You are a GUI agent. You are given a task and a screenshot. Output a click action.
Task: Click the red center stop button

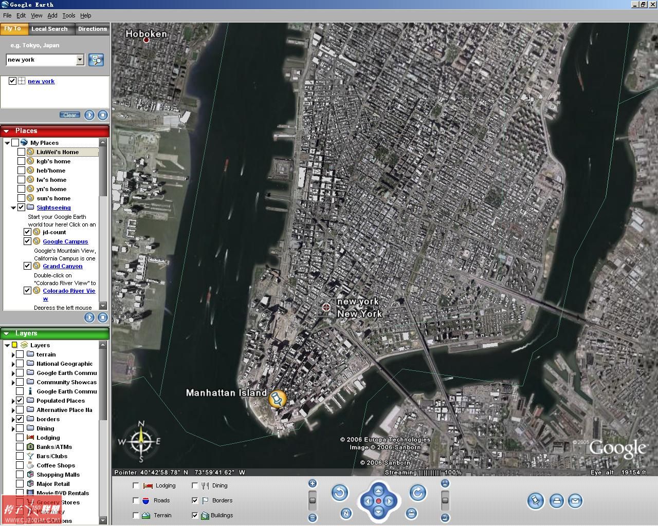click(378, 501)
